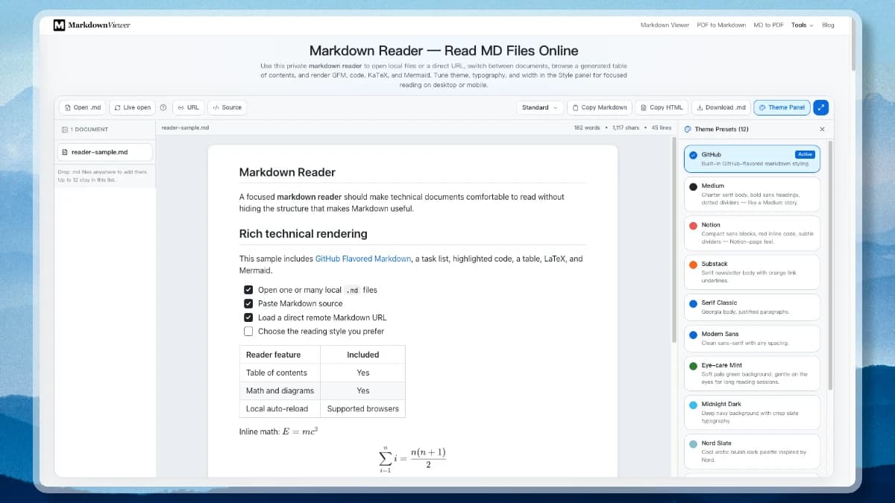This screenshot has height=503, width=895.
Task: Click the 'Active' badge on GitHub theme
Action: 805,154
